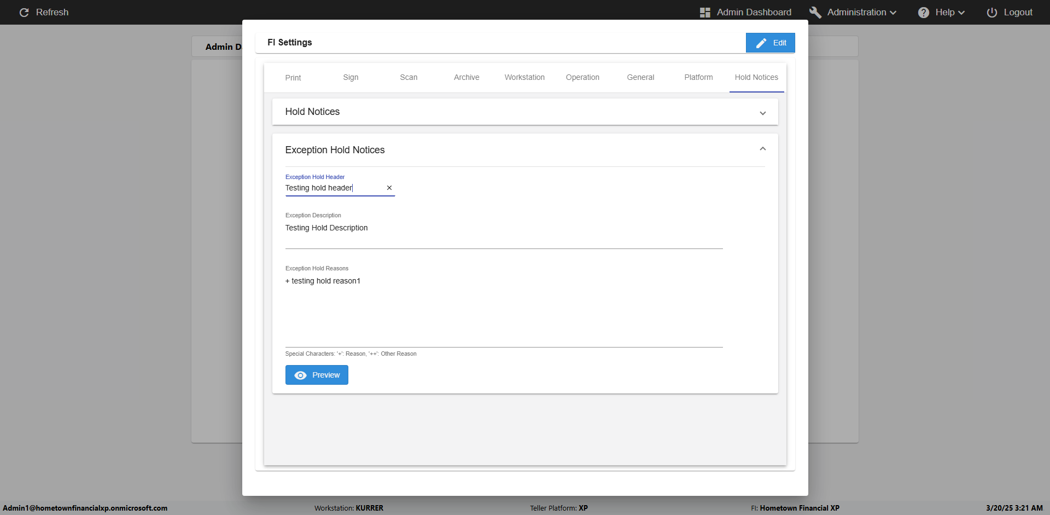Click the Logout link

click(x=1017, y=13)
